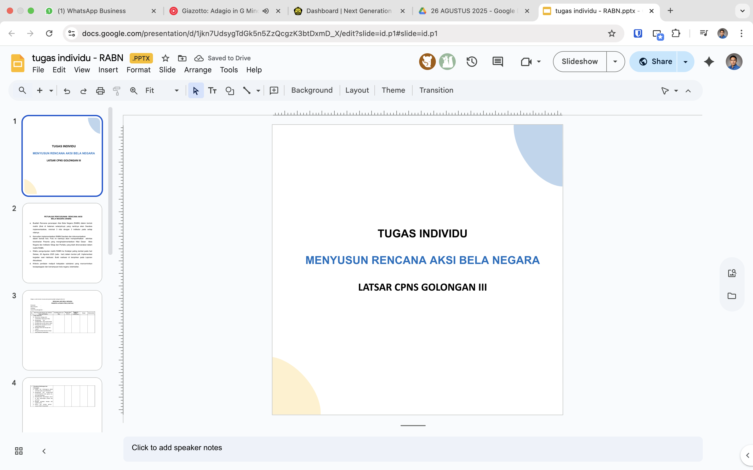Open the Insert menu
Screen dimensions: 753x470
(108, 70)
